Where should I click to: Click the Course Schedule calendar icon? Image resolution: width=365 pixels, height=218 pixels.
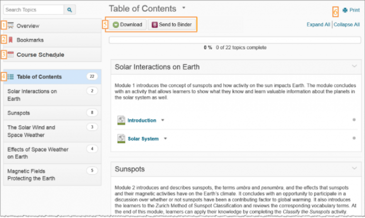pos(10,55)
